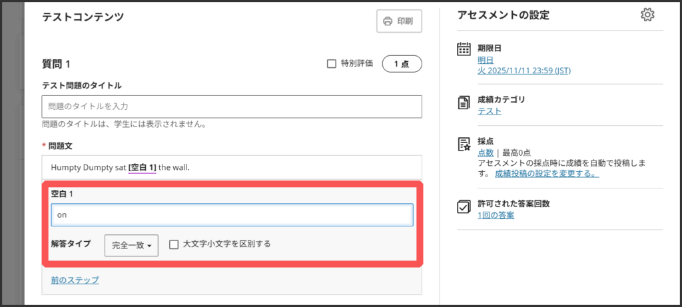The width and height of the screenshot is (682, 307).
Task: Click the 点数 grading link
Action: click(486, 153)
